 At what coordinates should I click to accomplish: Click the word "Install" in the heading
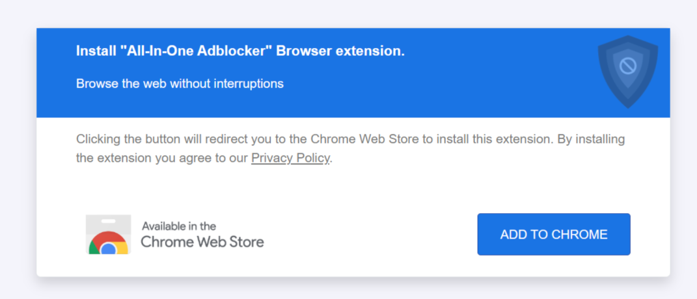(94, 51)
